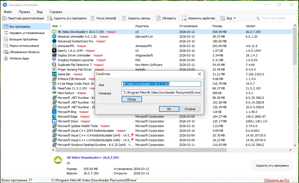This screenshot has height=183, width=299.
Task: Click OK in the Свойства dialog
Action: click(169, 109)
